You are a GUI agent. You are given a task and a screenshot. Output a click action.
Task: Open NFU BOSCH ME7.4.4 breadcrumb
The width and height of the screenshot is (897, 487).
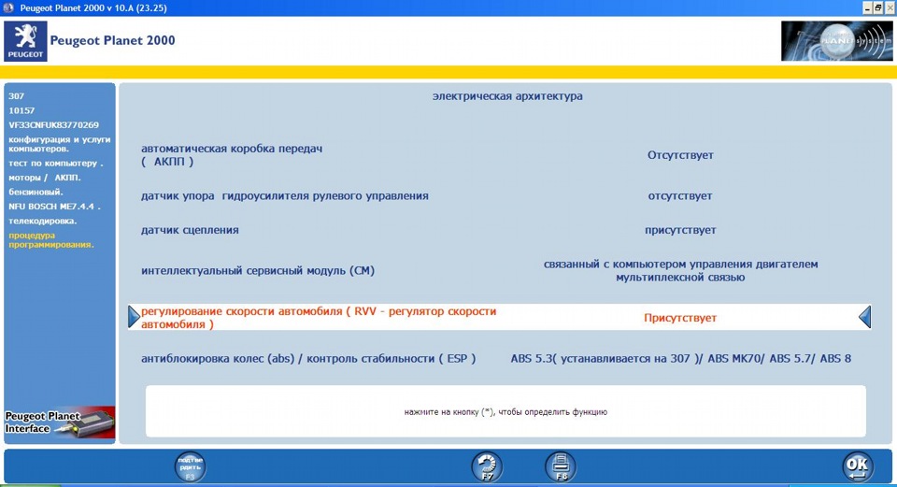[54, 206]
